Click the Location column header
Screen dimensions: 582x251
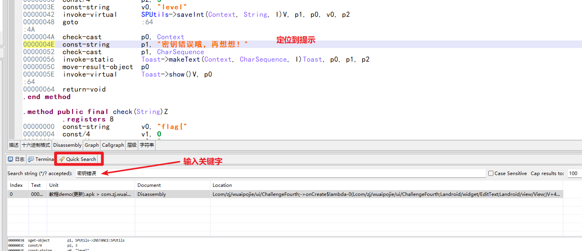tap(222, 185)
